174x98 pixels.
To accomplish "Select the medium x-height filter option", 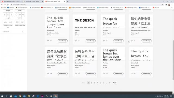I will (x=8, y=15).
